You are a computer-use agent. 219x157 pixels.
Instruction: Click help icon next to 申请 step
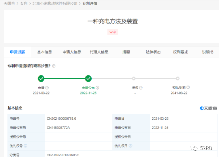tap(47, 88)
